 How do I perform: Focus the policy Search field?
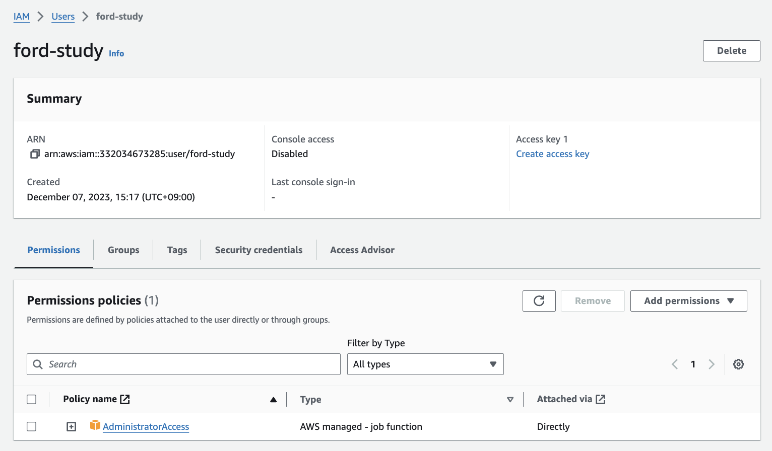tap(183, 364)
